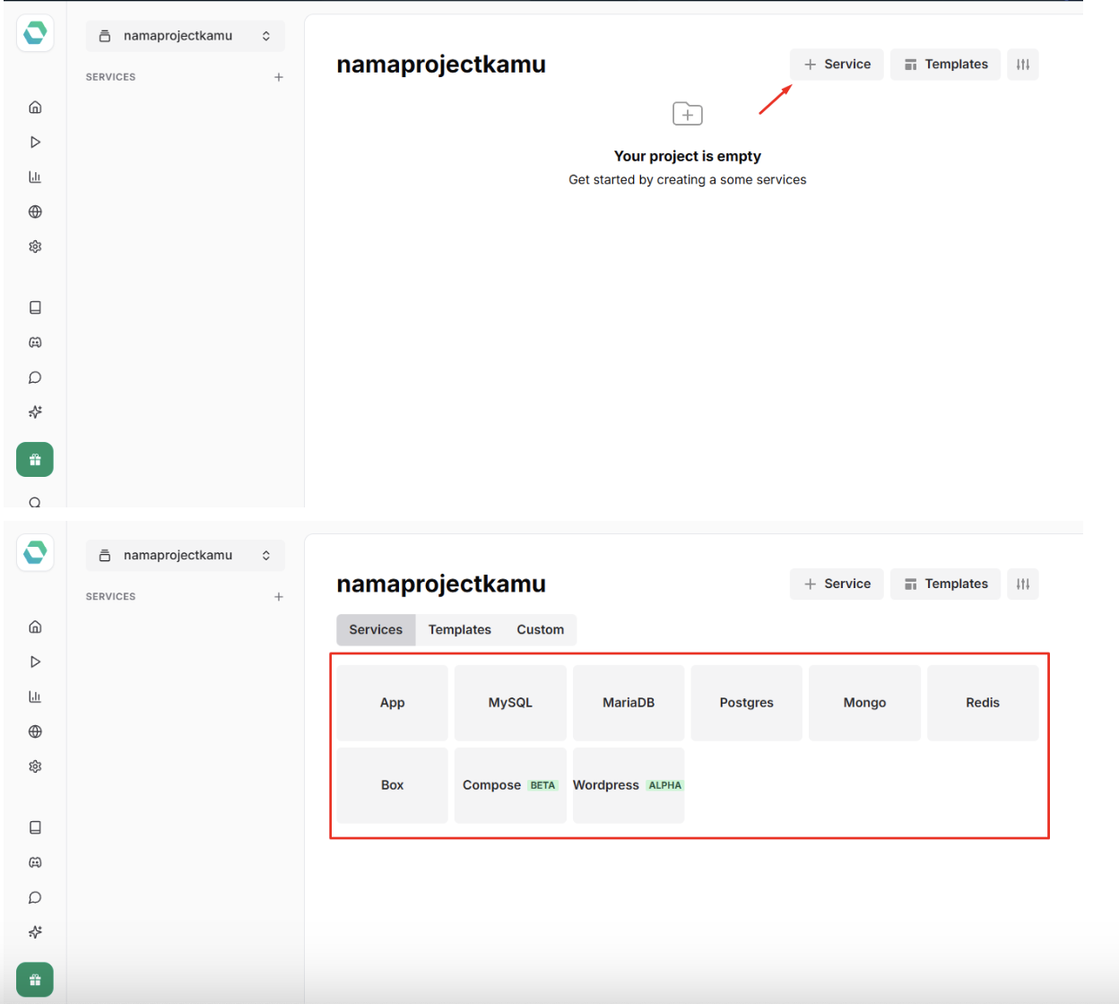Screen dimensions: 1119x1004
Task: Click the green gift icon in upper sidebar
Action: (x=35, y=460)
